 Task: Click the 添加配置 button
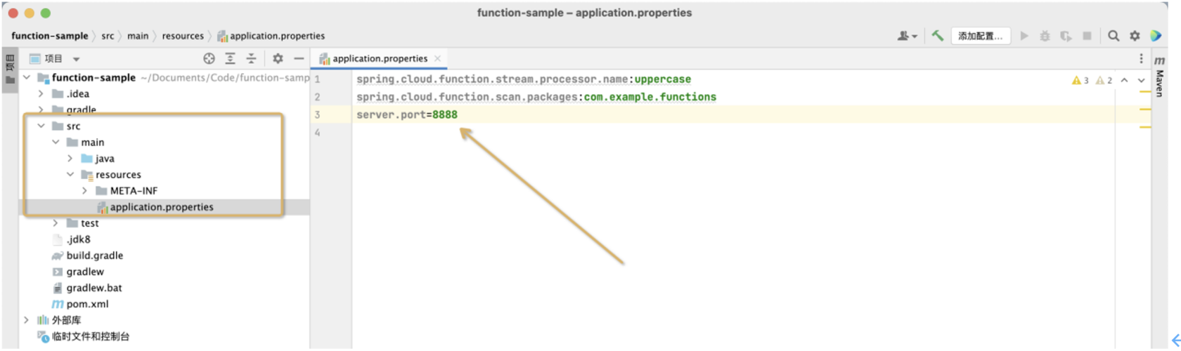click(x=980, y=36)
